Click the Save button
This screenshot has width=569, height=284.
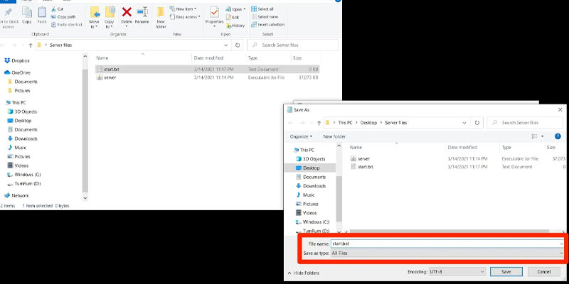(506, 272)
